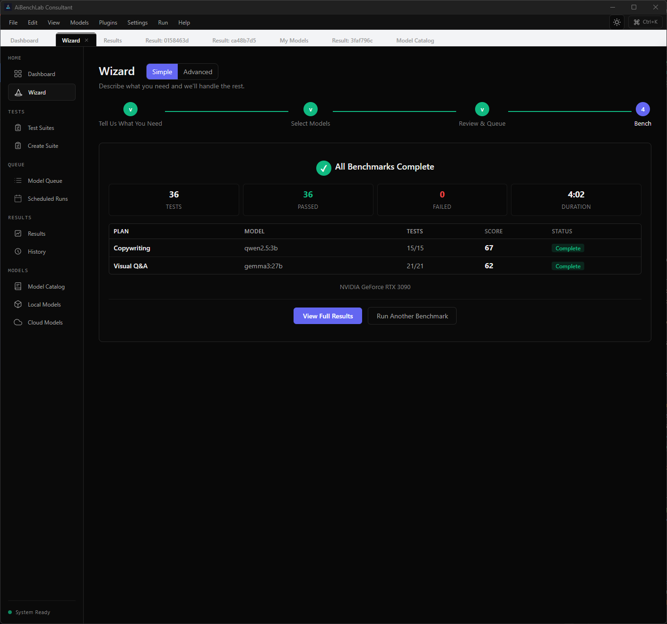Switch to the My Models tab
The image size is (667, 624).
294,41
